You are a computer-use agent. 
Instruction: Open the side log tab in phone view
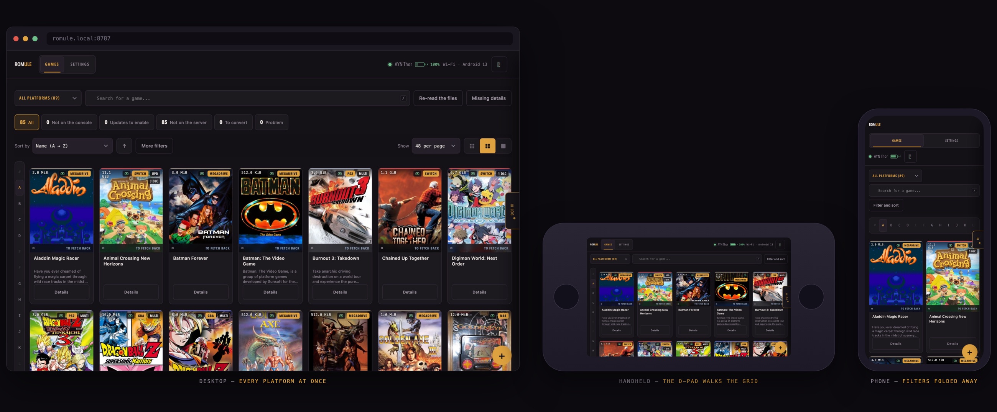(978, 240)
